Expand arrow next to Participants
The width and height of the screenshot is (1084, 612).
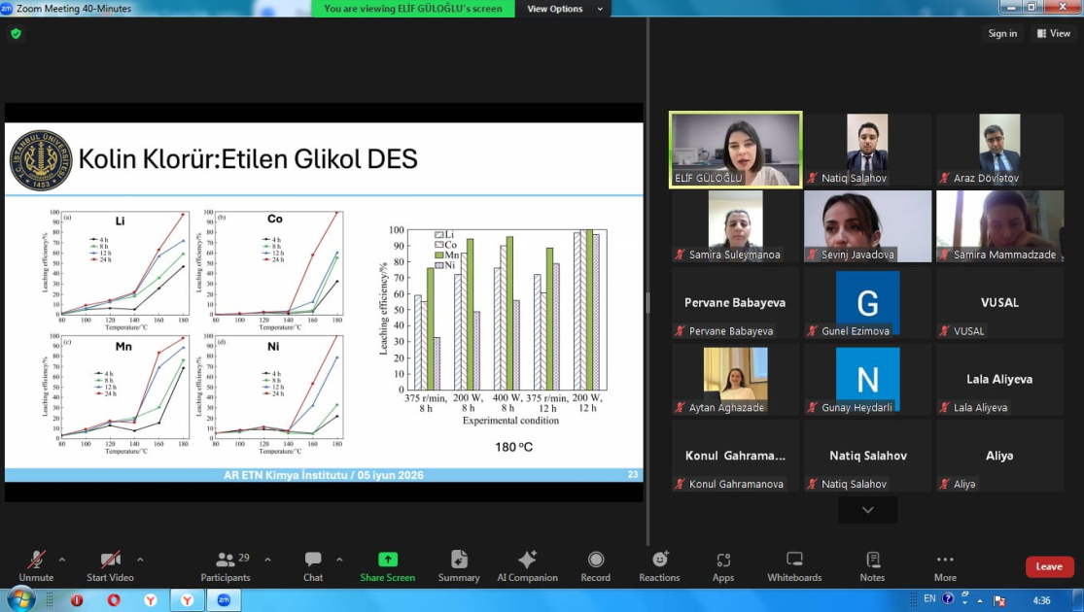(267, 560)
